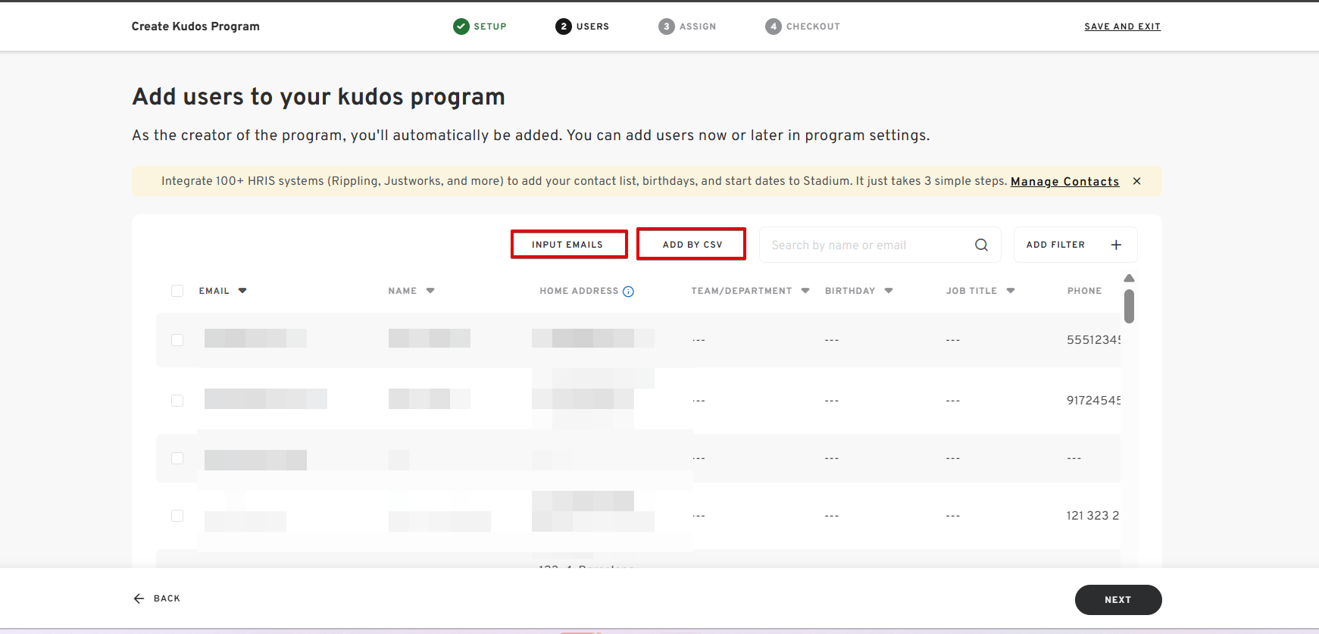The image size is (1319, 634).
Task: Click the Home Address info icon
Action: pos(628,292)
